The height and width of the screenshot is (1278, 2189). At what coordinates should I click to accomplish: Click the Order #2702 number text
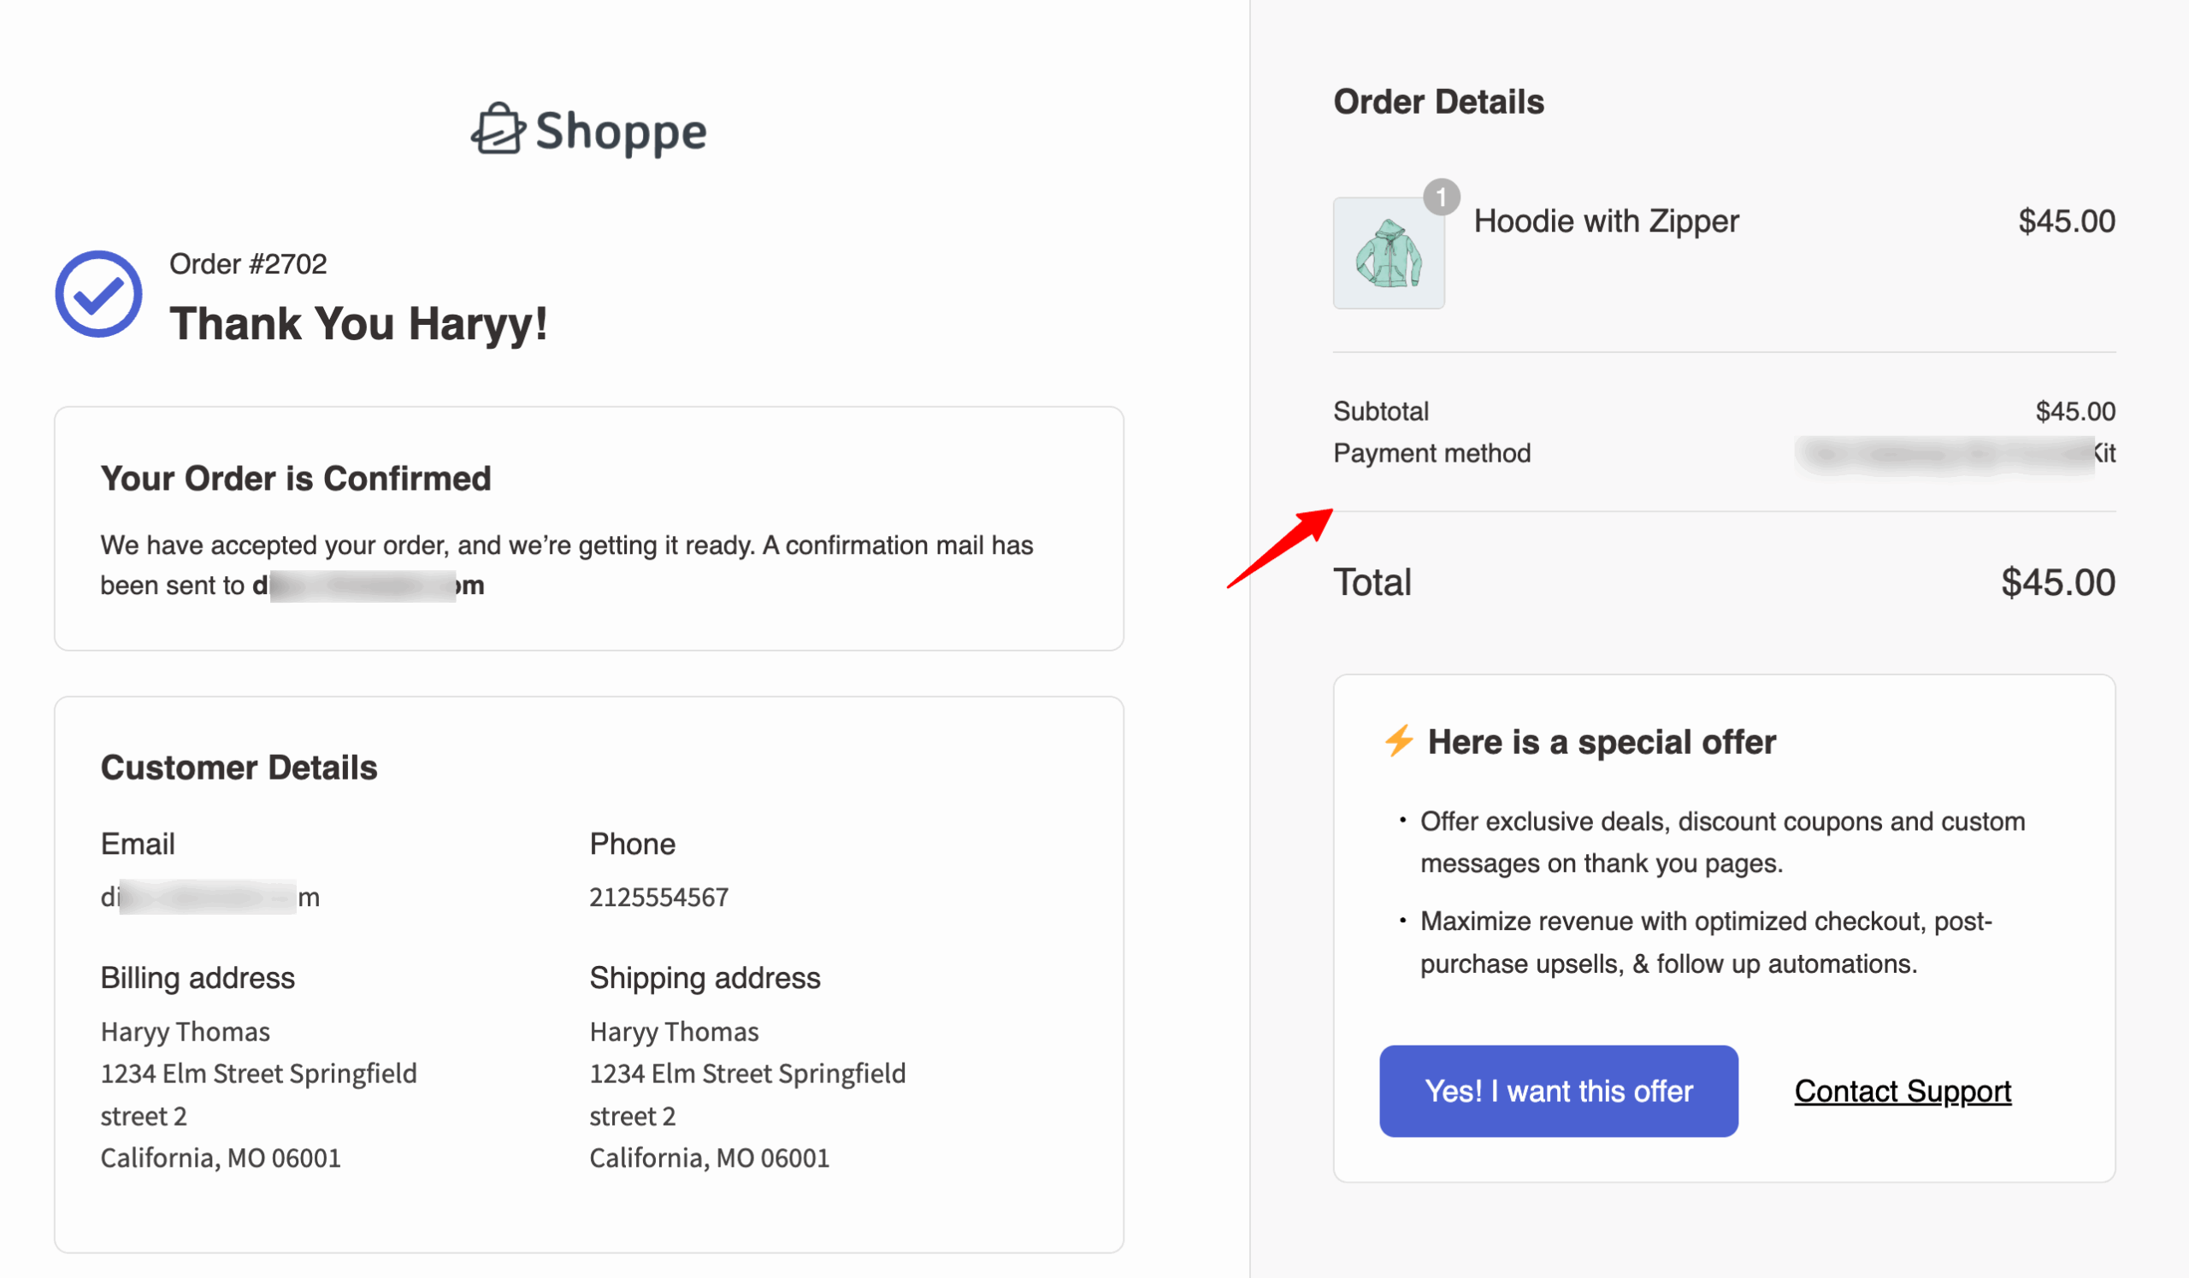pos(248,264)
